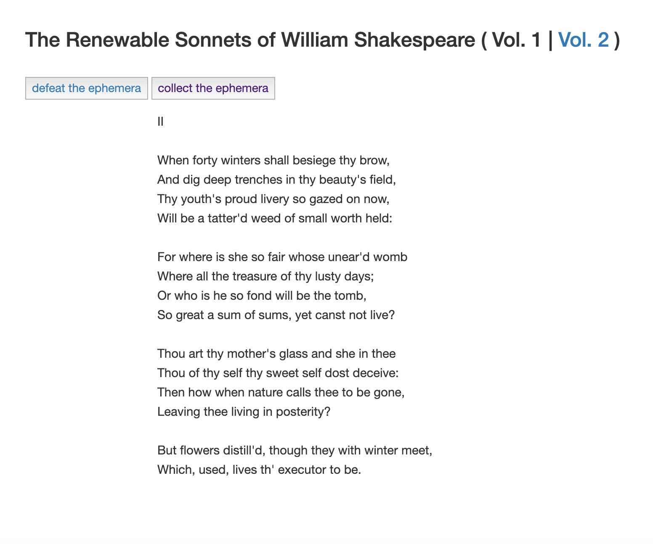
Task: Click the final line "Which, used, lives"
Action: [259, 470]
